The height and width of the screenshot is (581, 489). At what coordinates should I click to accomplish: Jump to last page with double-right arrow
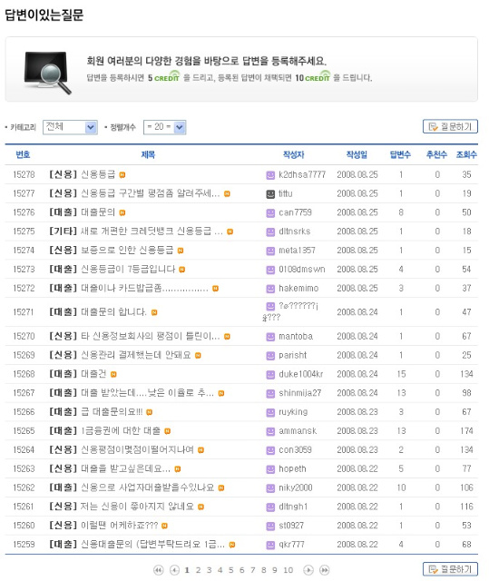[x=324, y=570]
